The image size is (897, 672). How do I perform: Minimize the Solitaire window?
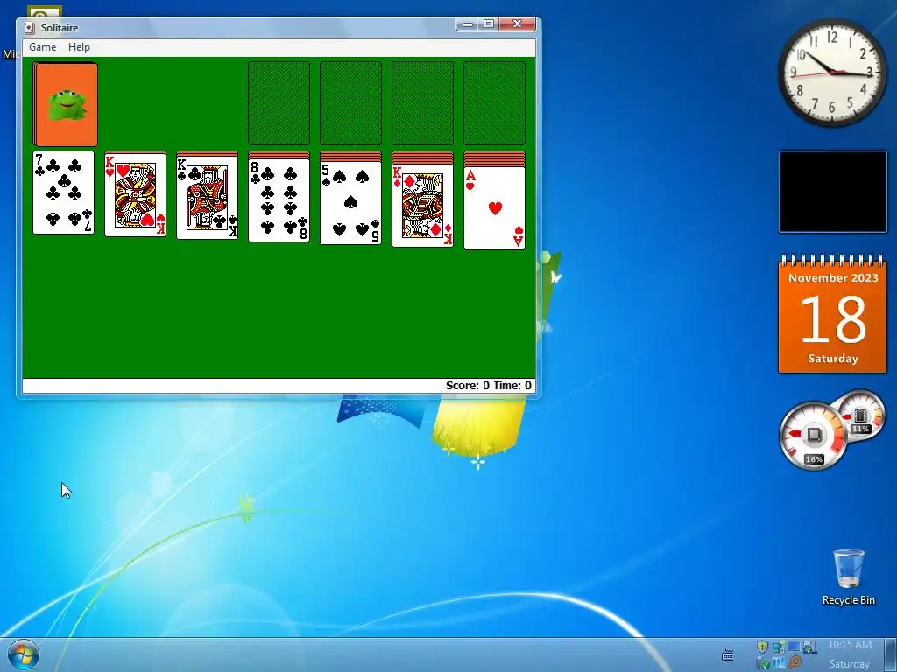point(468,24)
